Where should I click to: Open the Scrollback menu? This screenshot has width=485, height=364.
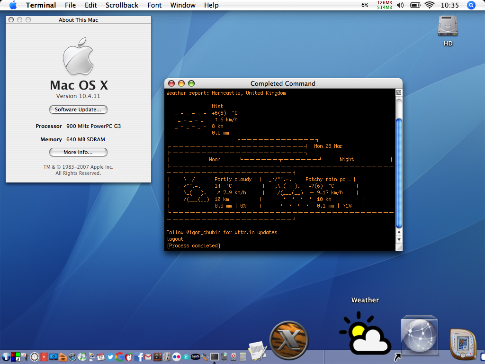tap(122, 5)
